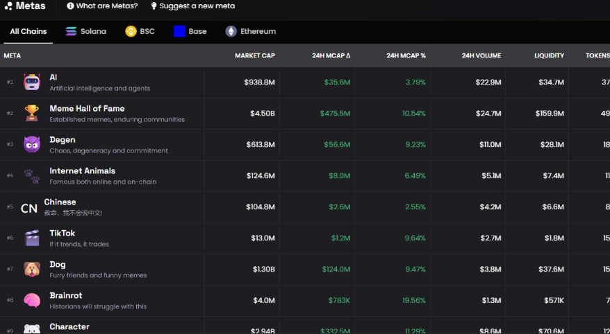
Task: Open the What are Metas? link
Action: [102, 6]
